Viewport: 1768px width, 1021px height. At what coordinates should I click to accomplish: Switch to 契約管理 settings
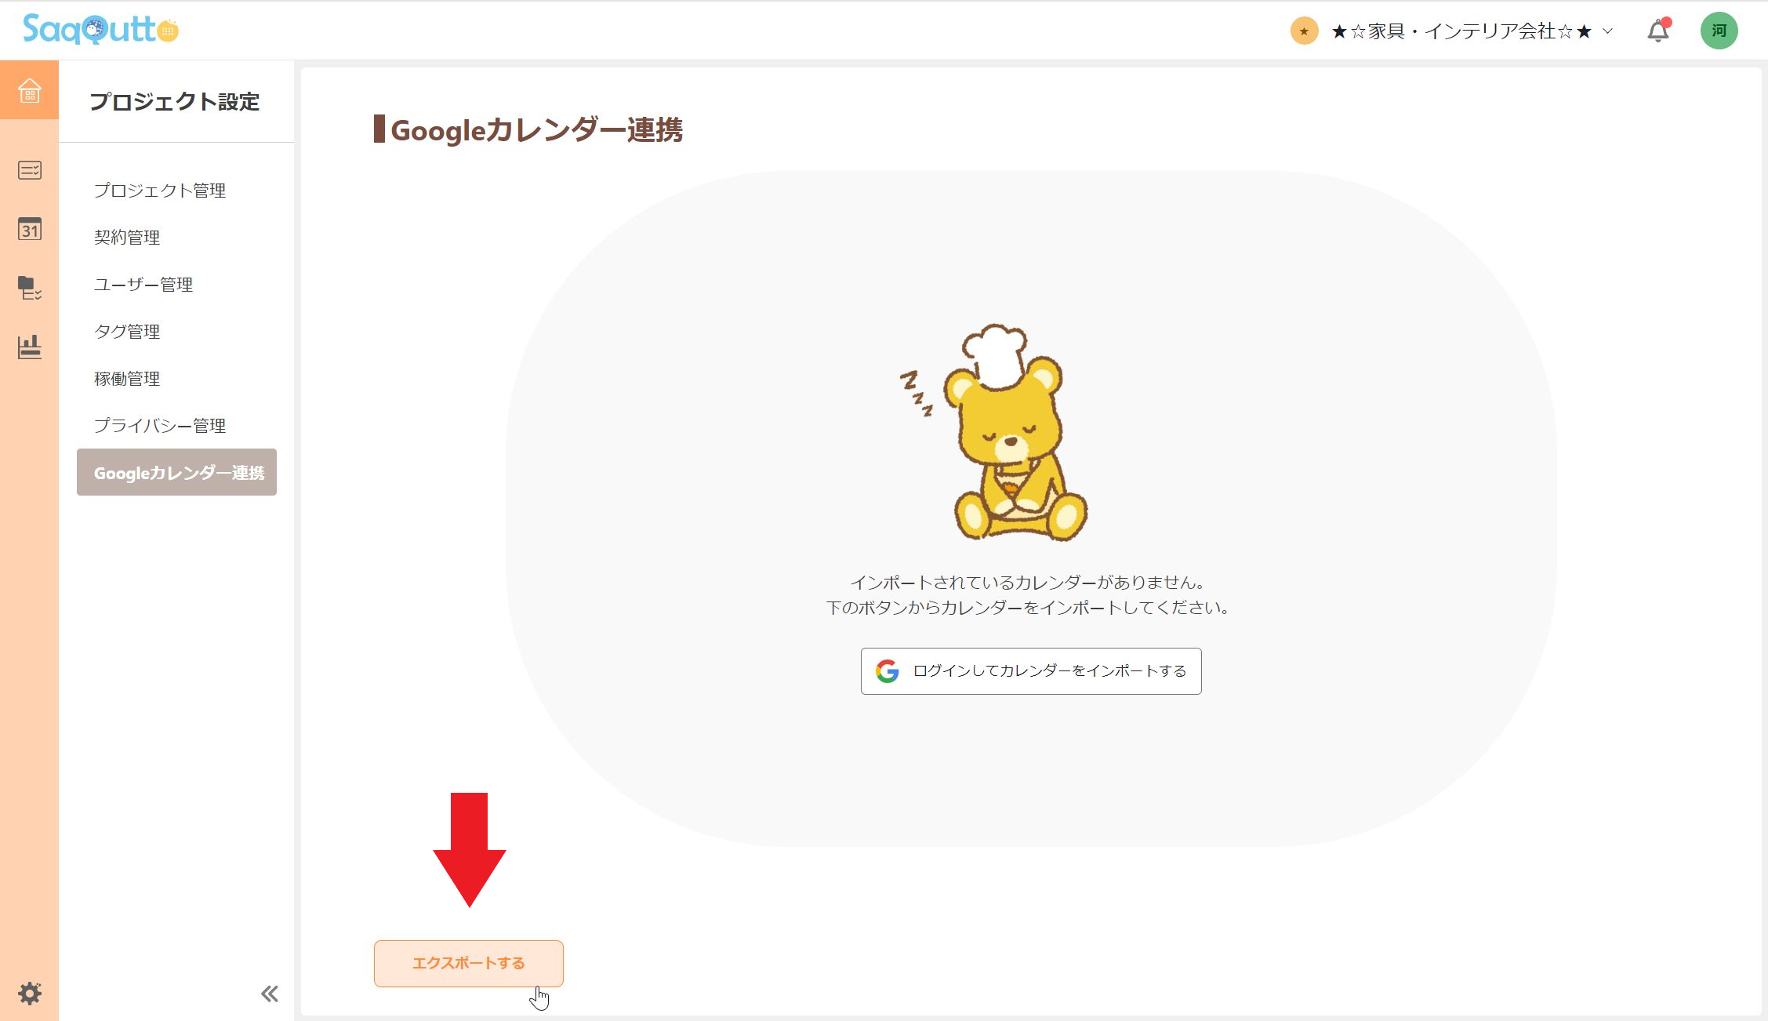128,237
